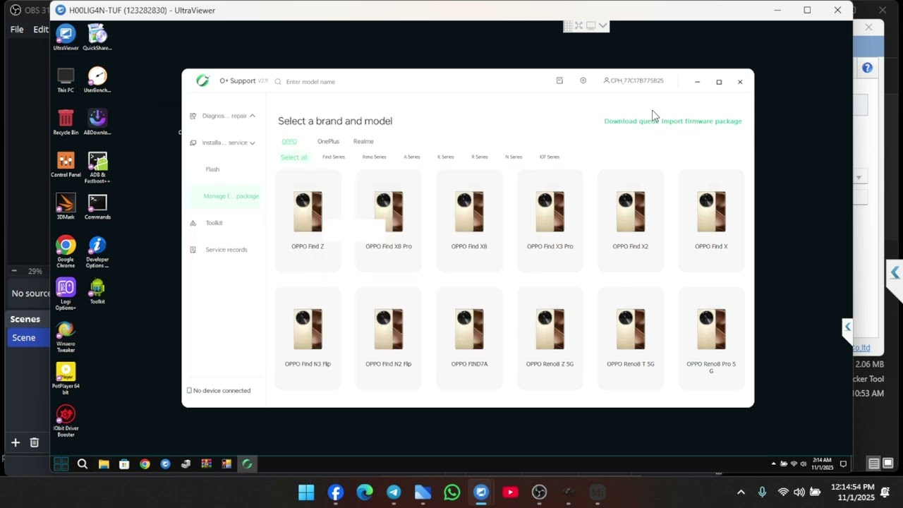Viewport: 903px width, 508px height.
Task: Open the Flash sidebar item
Action: 212,169
